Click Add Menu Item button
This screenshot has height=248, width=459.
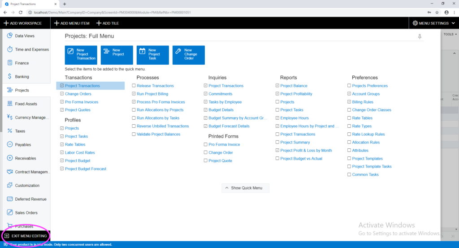(x=72, y=23)
